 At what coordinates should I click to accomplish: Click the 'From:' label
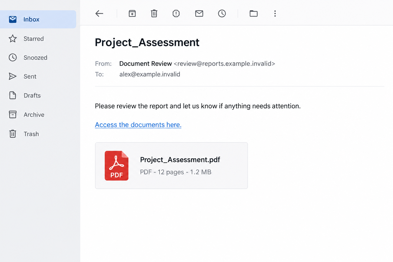[x=103, y=64]
